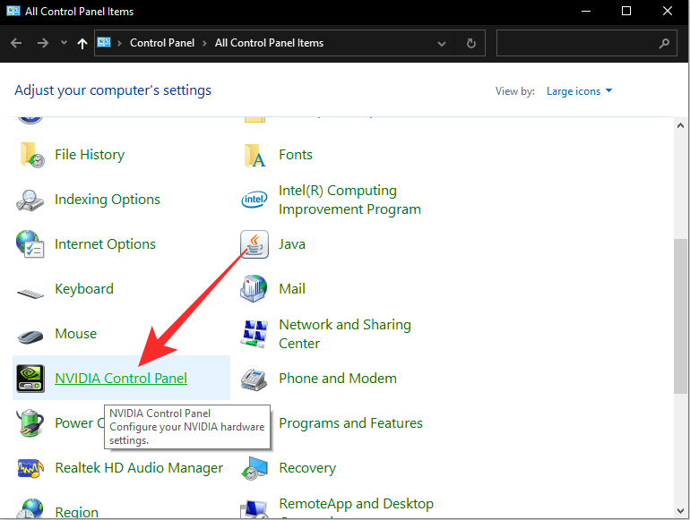Open the Programs and Features link
The height and width of the screenshot is (520, 690).
pyautogui.click(x=350, y=423)
